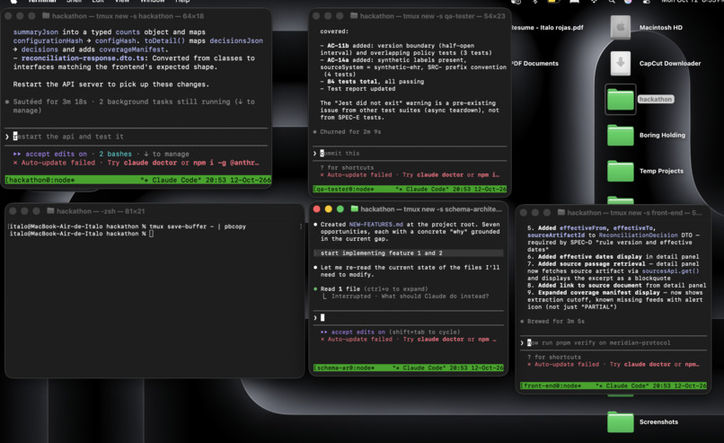Viewport: 724px width, 443px height.
Task: Focus the 'commit this' prompt in qa-tester window
Action: coord(410,154)
